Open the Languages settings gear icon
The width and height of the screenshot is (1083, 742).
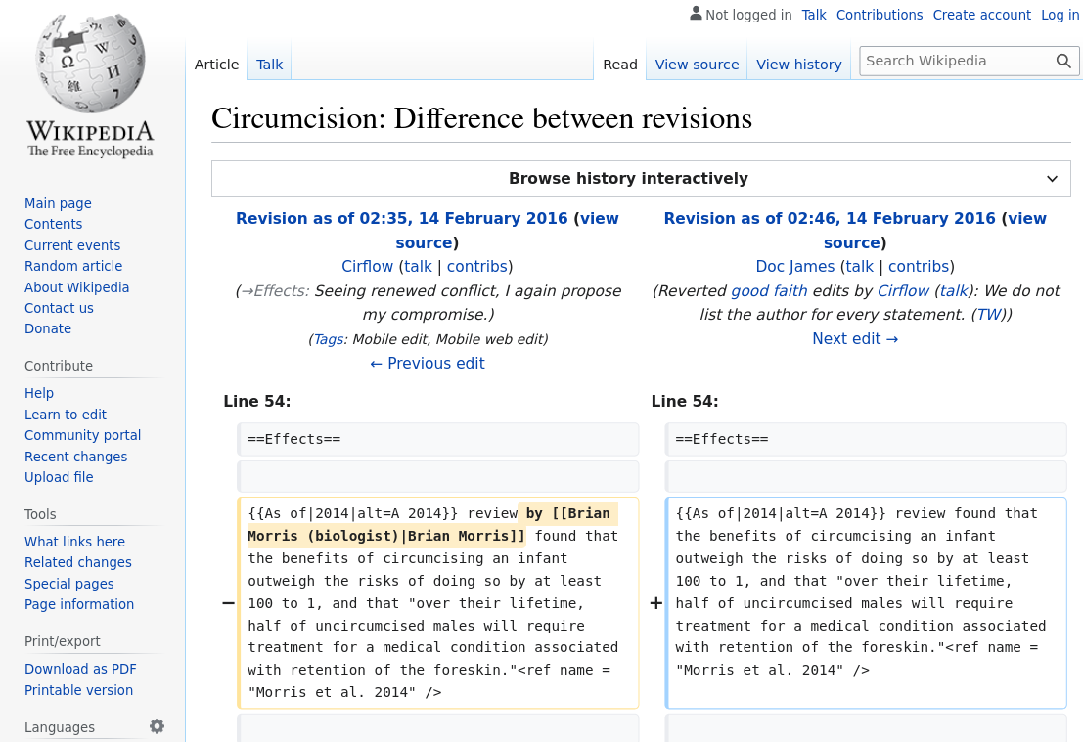pos(157,726)
